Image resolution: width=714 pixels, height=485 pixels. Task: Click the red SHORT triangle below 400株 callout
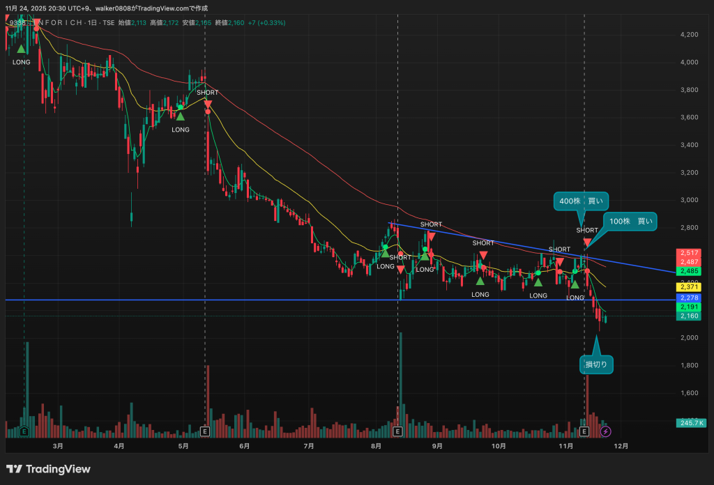pyautogui.click(x=587, y=243)
